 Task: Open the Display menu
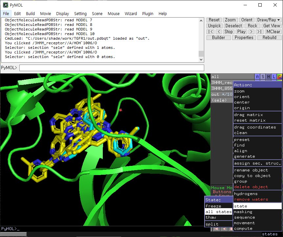62,14
